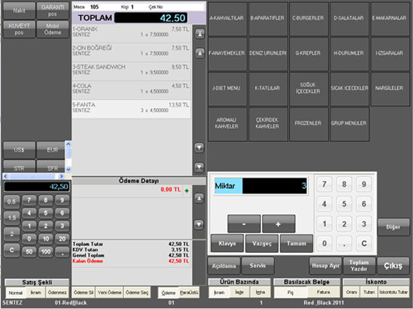Click payment detail down arrow
Viewport: 413px width, 309px height.
pyautogui.click(x=199, y=224)
